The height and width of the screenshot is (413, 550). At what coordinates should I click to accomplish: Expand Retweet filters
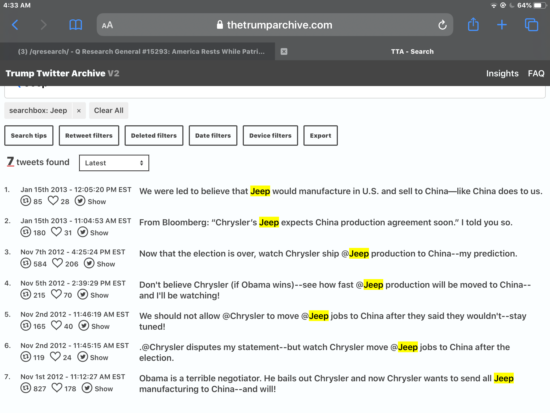(89, 136)
